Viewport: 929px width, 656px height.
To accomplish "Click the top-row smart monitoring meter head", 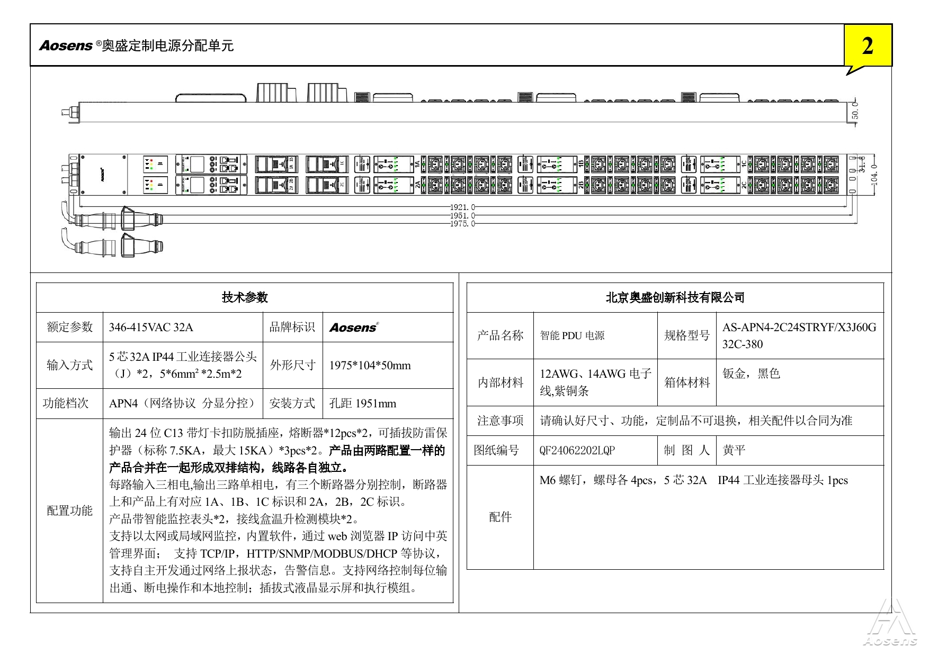I will (x=211, y=164).
